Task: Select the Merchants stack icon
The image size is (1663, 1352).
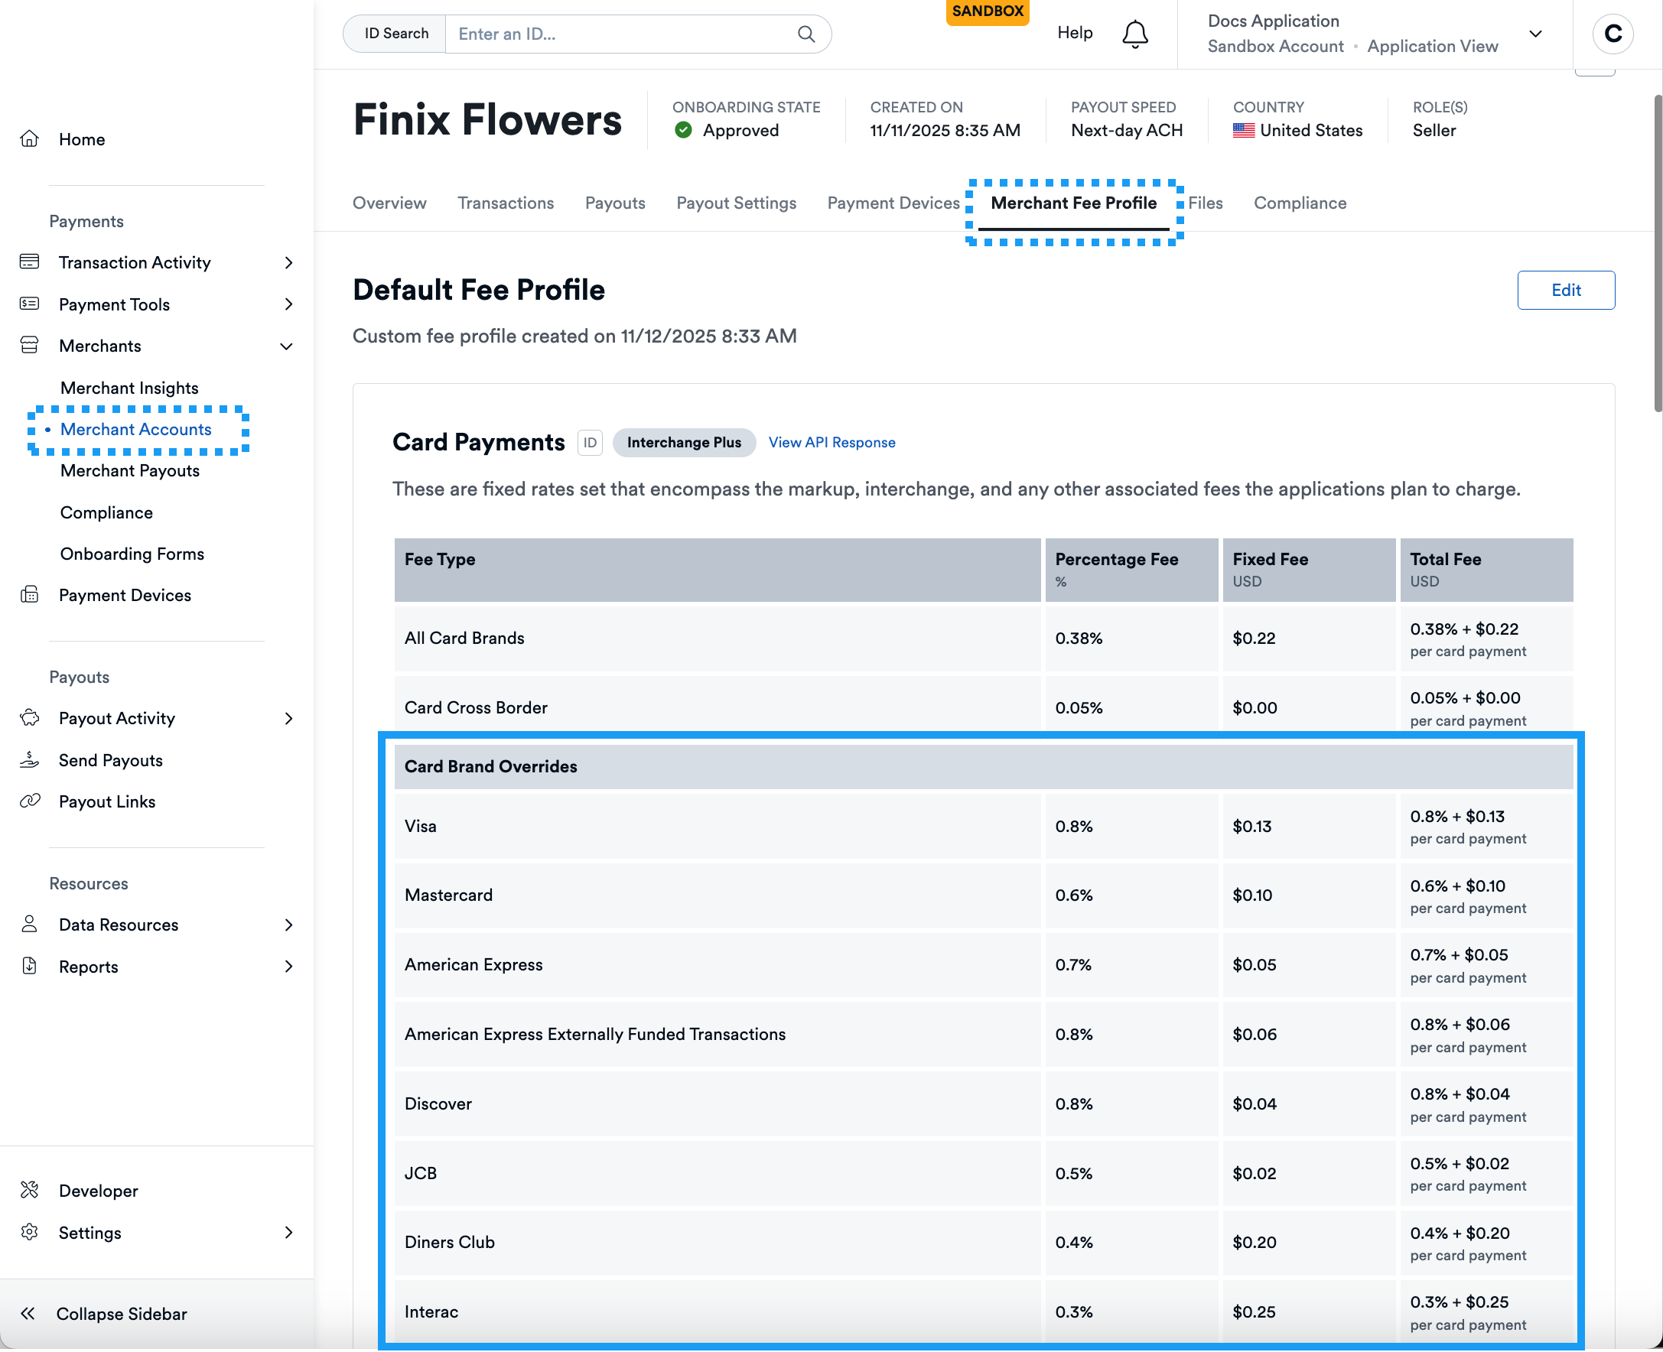Action: (30, 345)
